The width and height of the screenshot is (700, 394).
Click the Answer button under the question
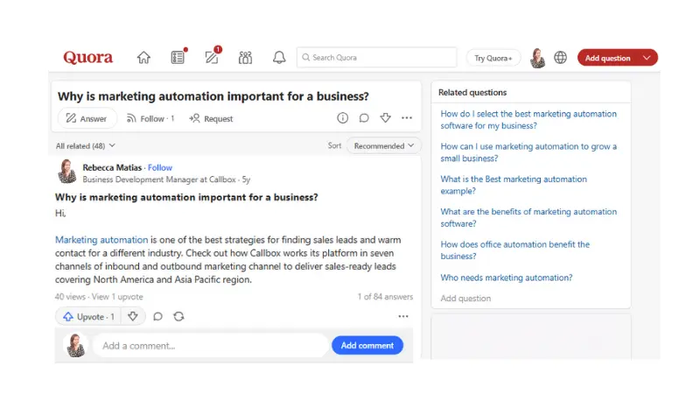pos(87,119)
